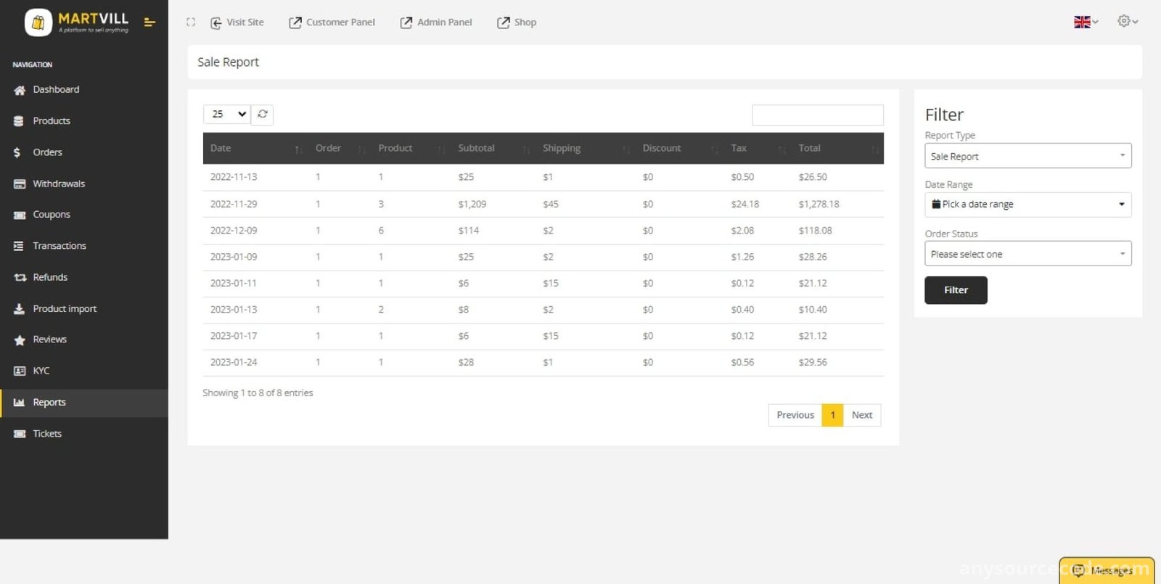Open the Pick a date range selector
The height and width of the screenshot is (584, 1161).
tap(1027, 205)
